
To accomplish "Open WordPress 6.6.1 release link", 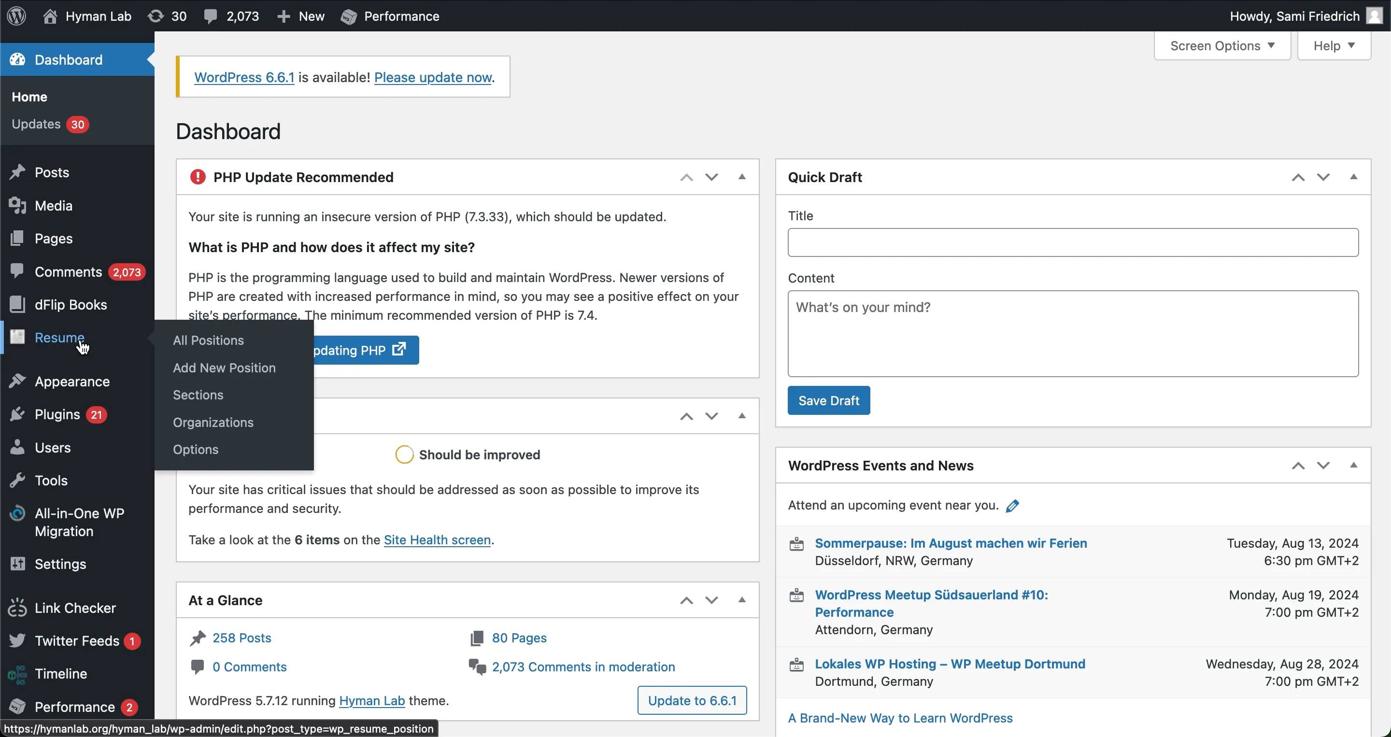I will 244,77.
